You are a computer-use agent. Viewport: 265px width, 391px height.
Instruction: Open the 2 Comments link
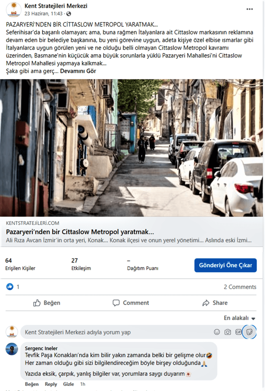point(240,287)
